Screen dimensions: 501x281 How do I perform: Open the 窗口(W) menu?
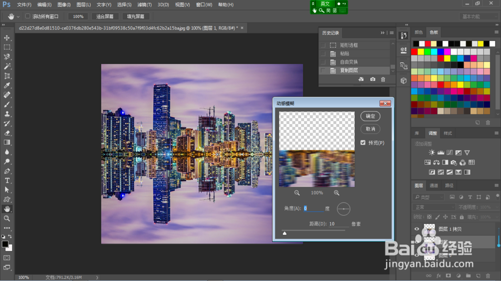pyautogui.click(x=204, y=5)
